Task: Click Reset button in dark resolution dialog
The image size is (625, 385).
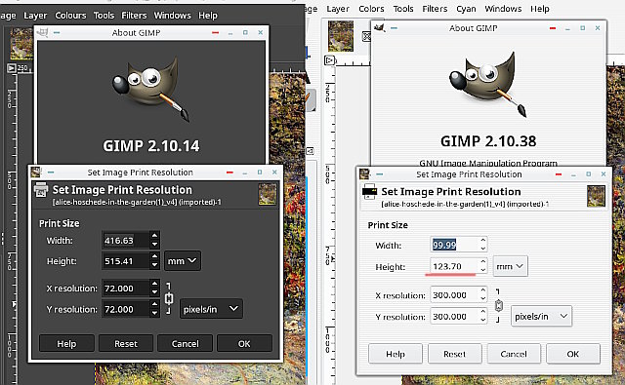Action: 126,343
